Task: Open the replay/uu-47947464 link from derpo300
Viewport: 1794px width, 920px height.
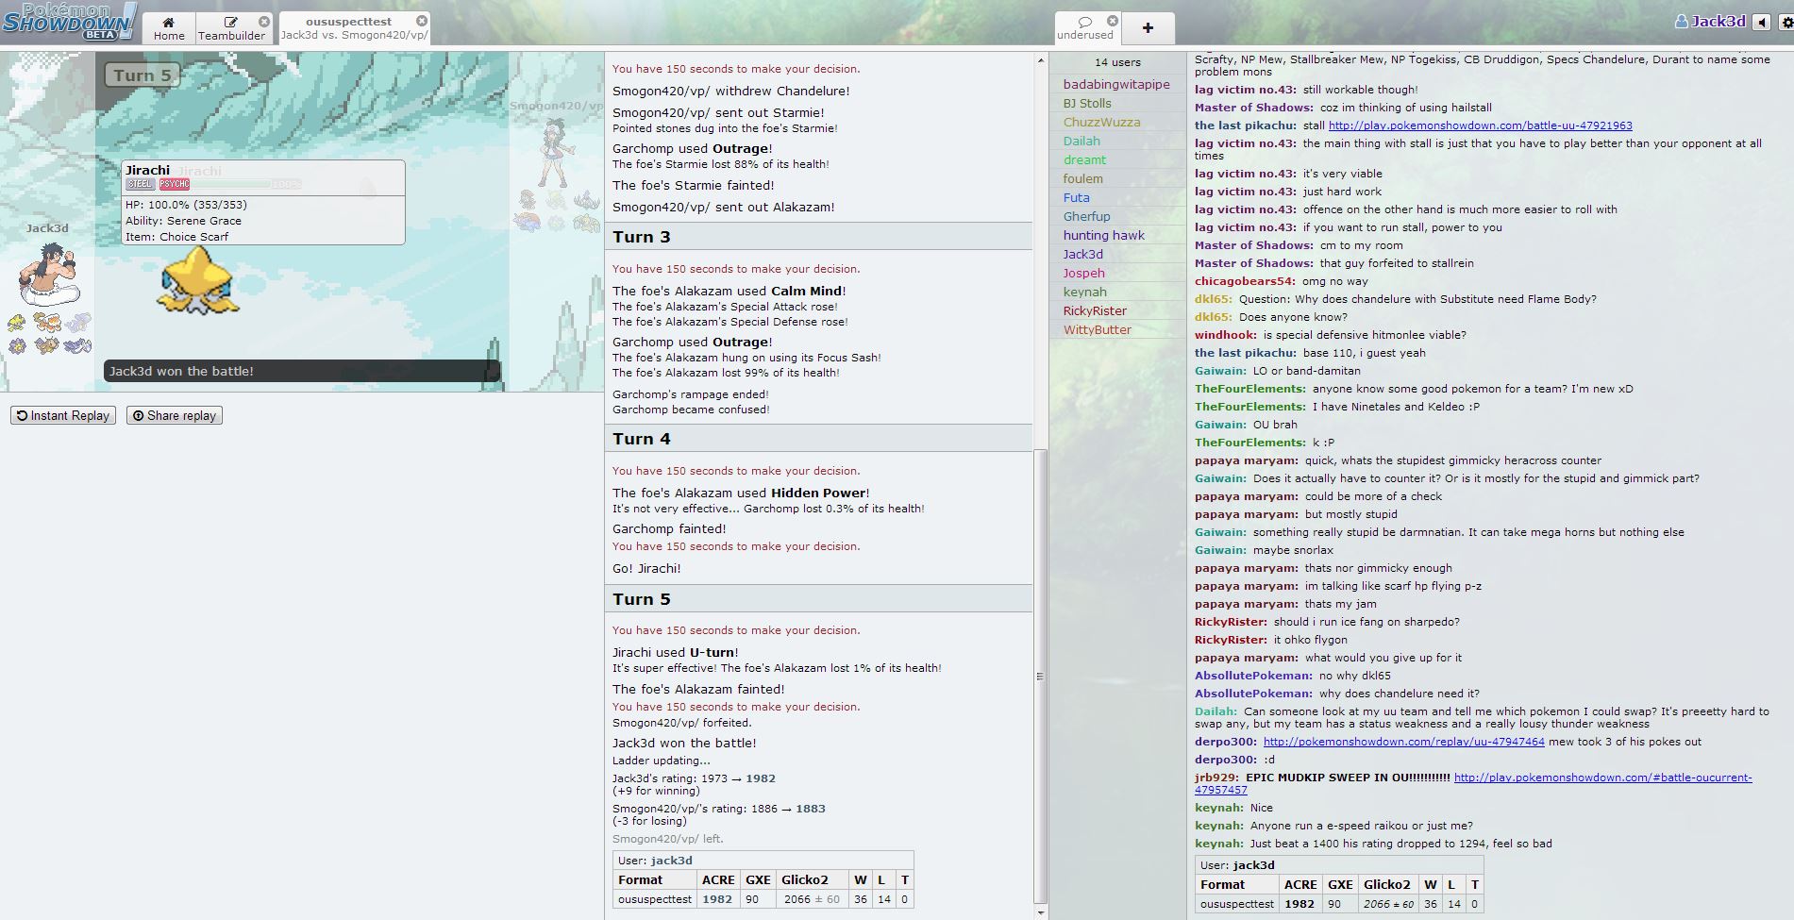Action: tap(1403, 742)
